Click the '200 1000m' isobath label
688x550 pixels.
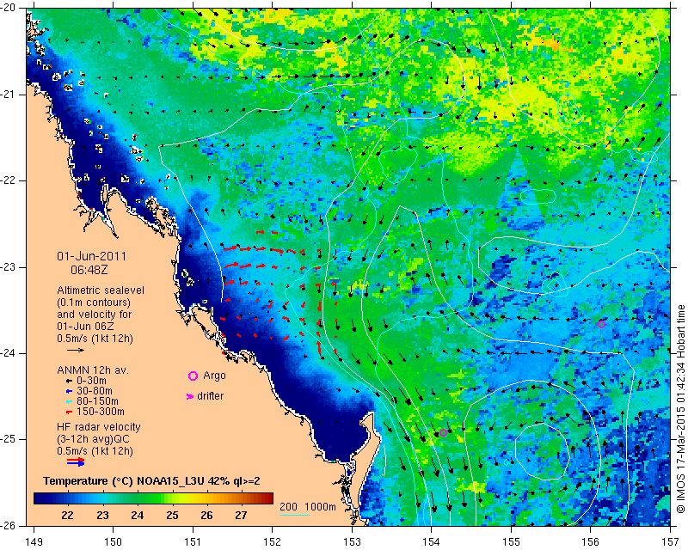pyautogui.click(x=308, y=506)
